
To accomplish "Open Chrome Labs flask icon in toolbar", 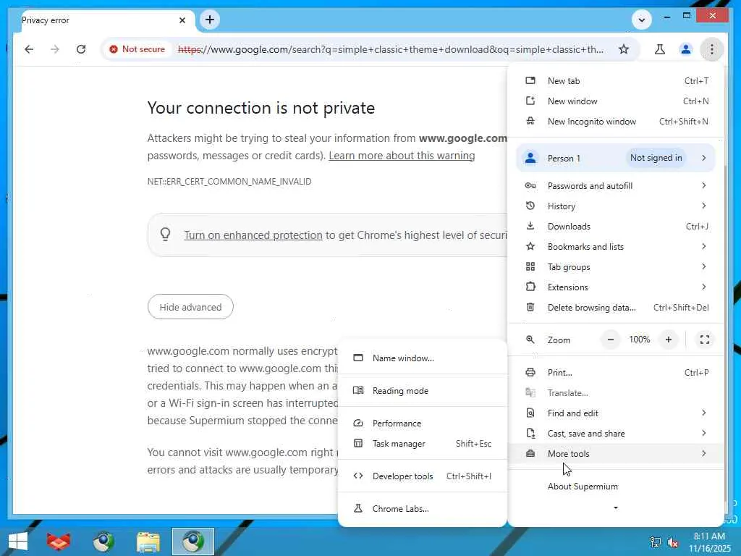I will [x=659, y=49].
